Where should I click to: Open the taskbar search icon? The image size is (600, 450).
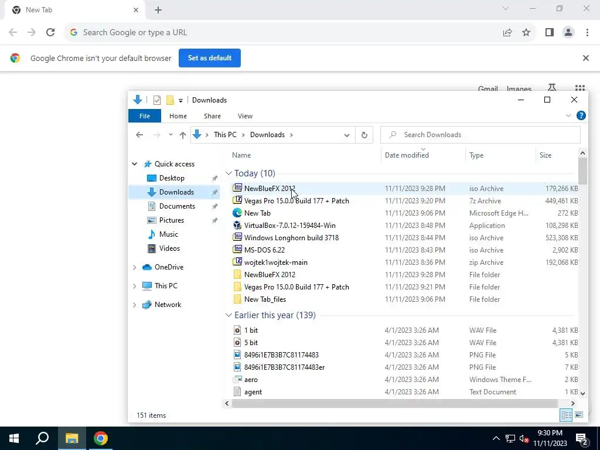coord(42,438)
